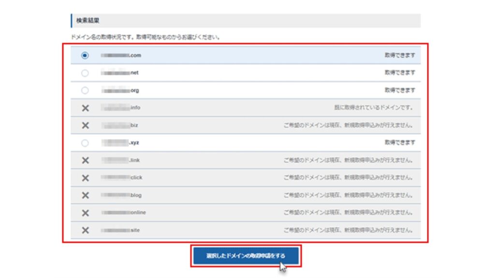Image resolution: width=495 pixels, height=278 pixels.
Task: Click 取得できます status on the .net row
Action: tap(400, 73)
